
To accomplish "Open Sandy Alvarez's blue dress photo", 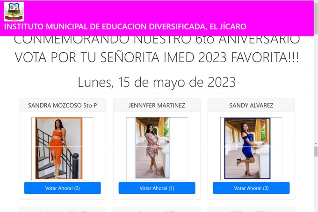I will (247, 148).
